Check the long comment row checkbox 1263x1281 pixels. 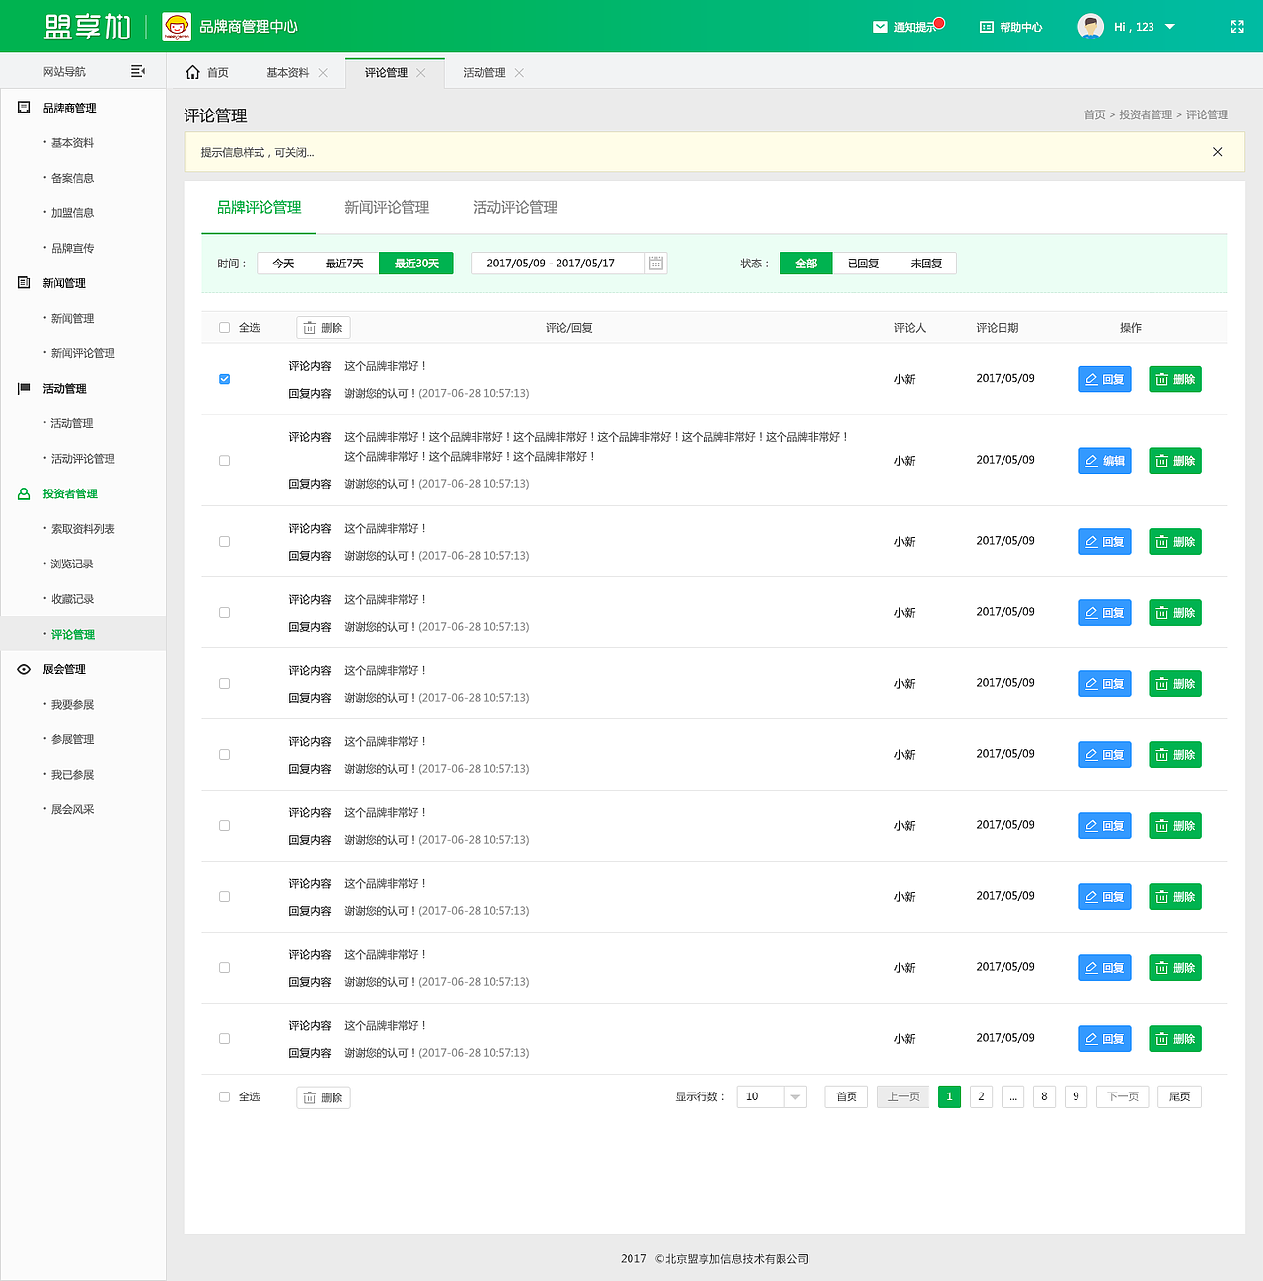pos(225,461)
